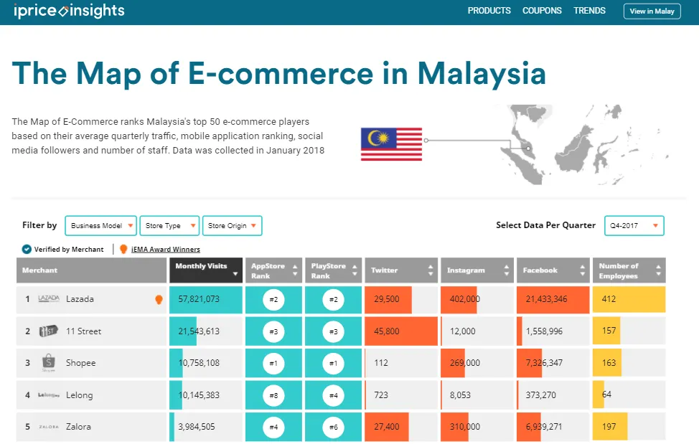This screenshot has width=699, height=444.
Task: Click the 11 Street merchant name
Action: tap(83, 331)
